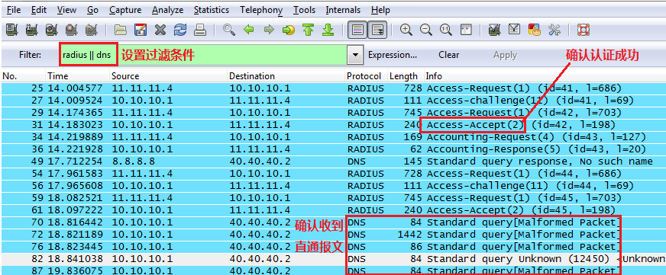666x275 pixels.
Task: Select packet 49 from source 8.8.8.8
Action: tap(333, 161)
